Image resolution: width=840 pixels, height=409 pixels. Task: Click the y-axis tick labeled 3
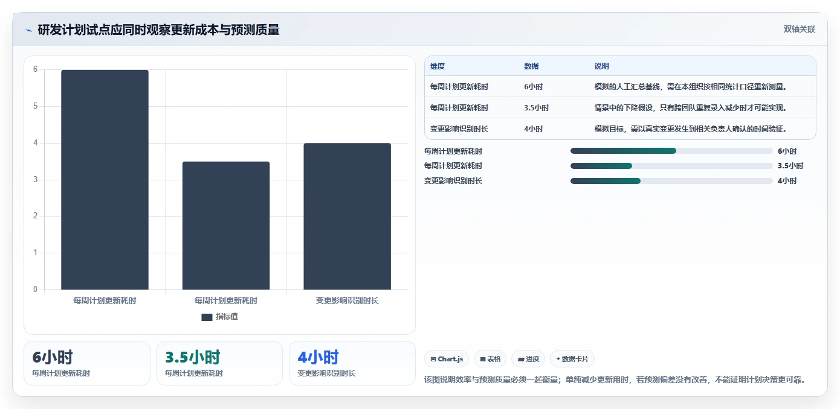pyautogui.click(x=36, y=180)
